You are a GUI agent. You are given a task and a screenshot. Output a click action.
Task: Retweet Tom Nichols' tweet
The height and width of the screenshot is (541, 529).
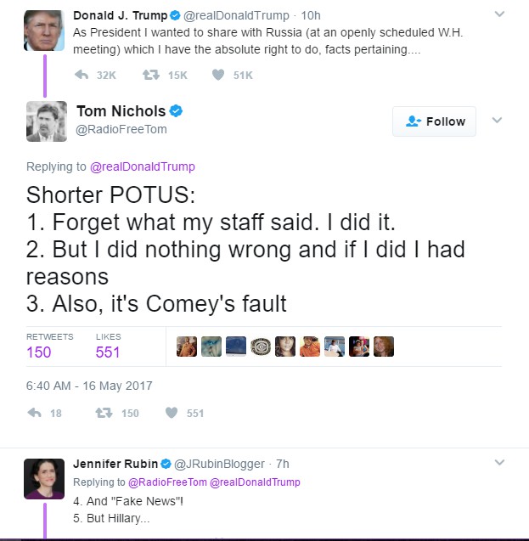tap(102, 413)
